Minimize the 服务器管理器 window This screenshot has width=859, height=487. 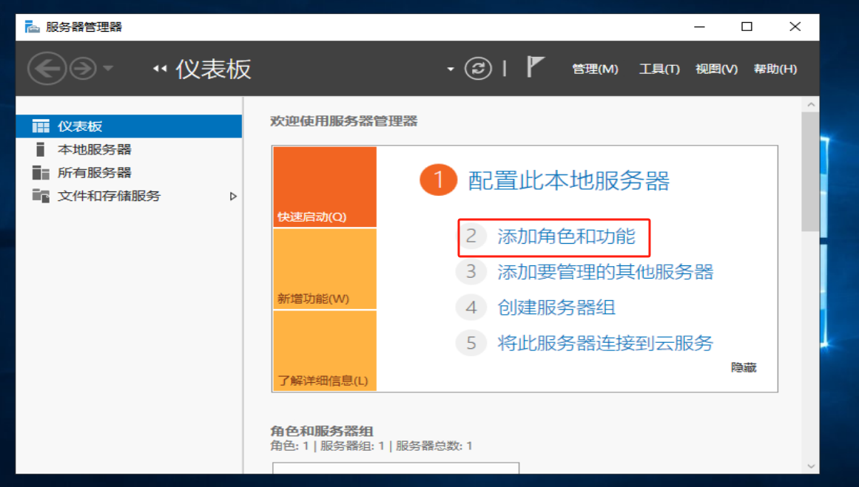tap(700, 27)
